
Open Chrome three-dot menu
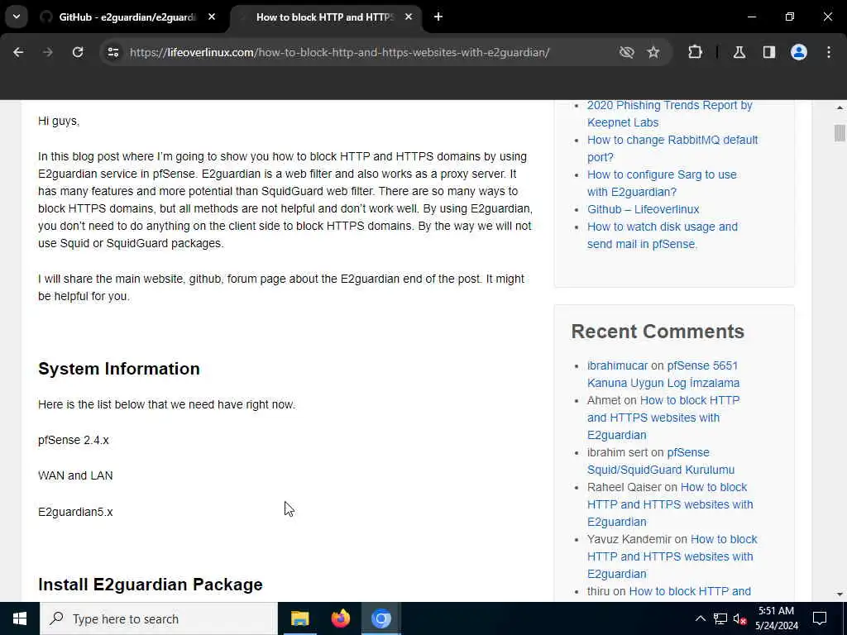pos(829,52)
